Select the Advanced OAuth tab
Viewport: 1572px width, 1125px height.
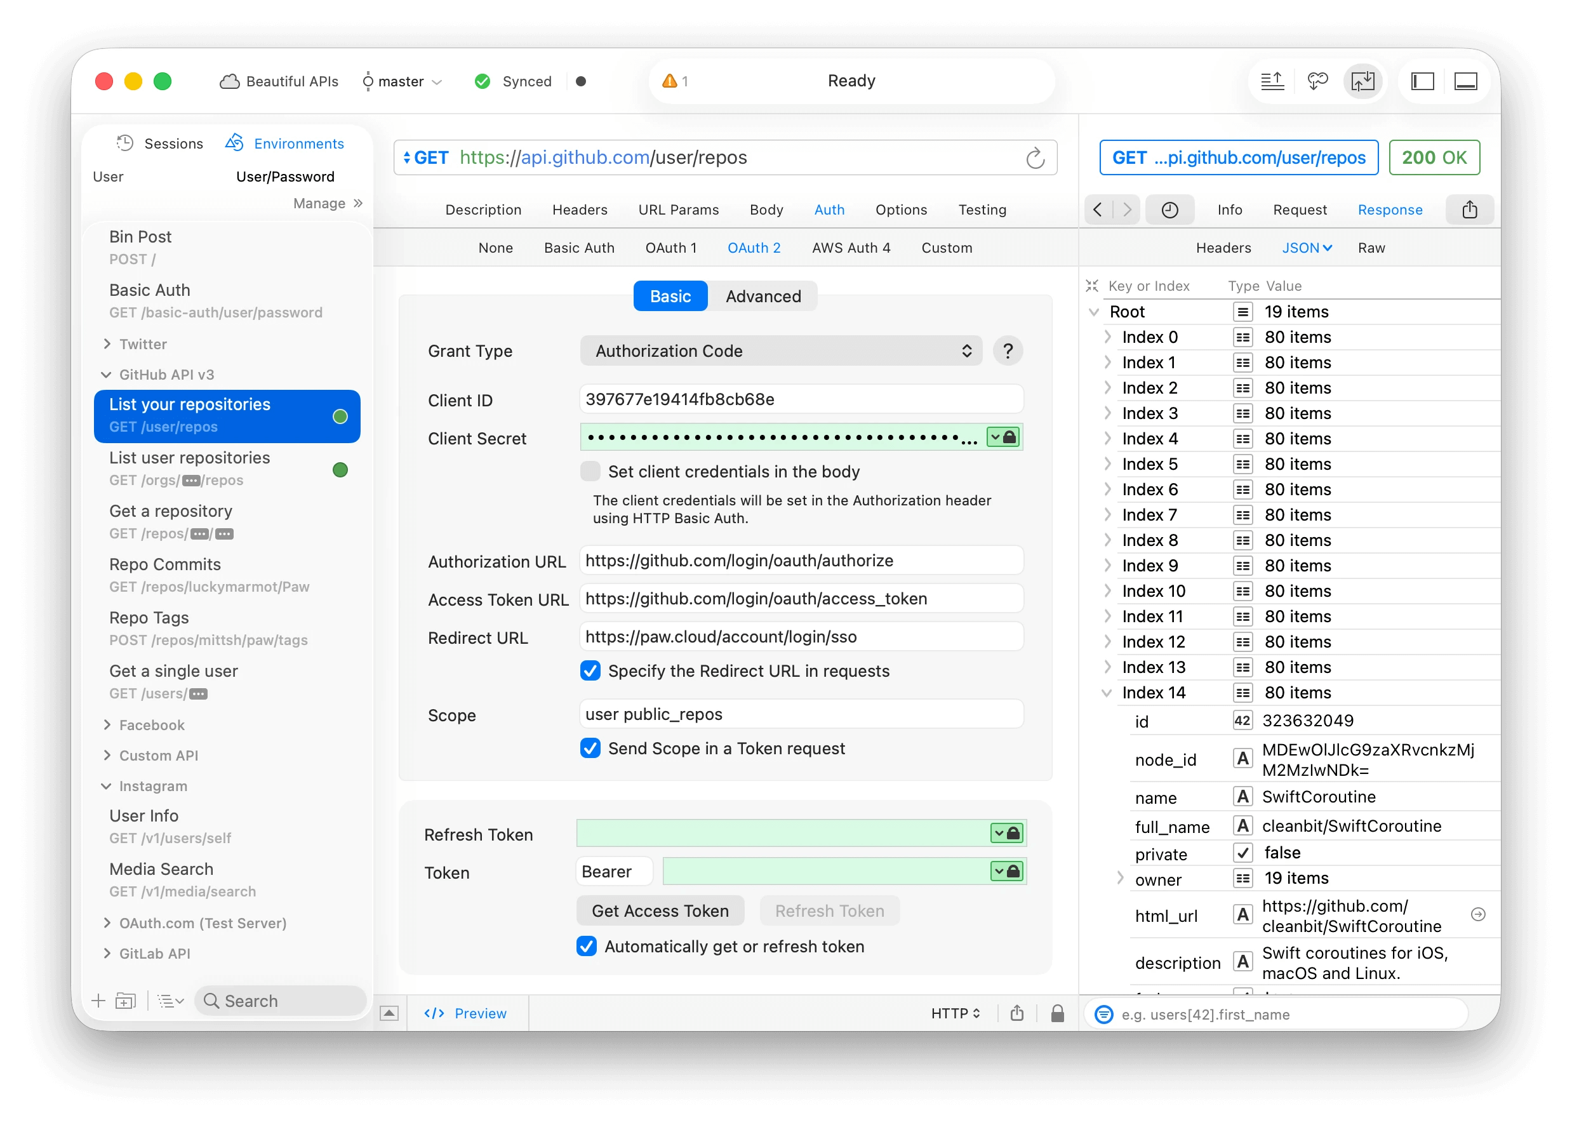tap(763, 296)
